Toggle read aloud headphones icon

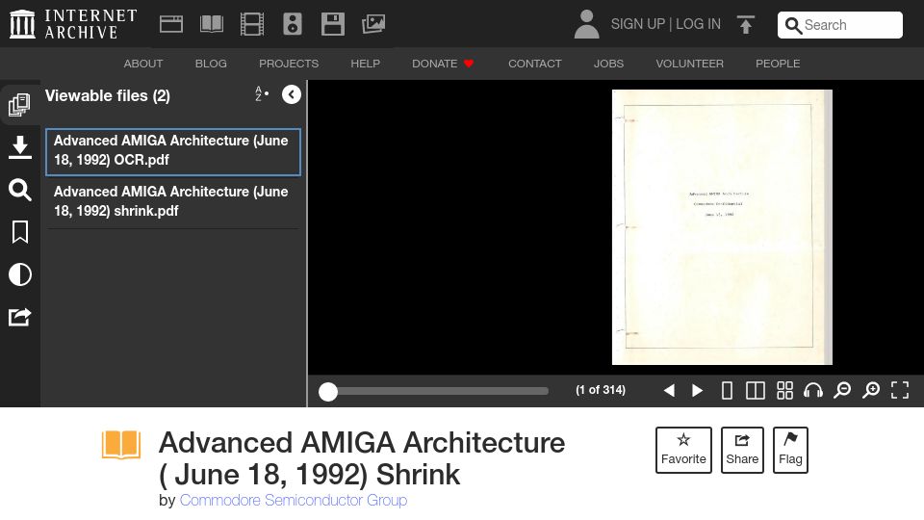[x=813, y=390]
